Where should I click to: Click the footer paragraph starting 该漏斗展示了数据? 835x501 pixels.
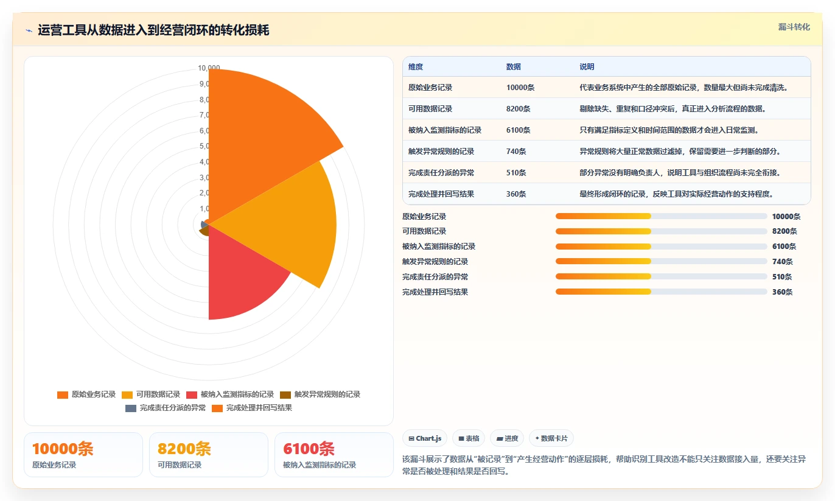tap(604, 465)
